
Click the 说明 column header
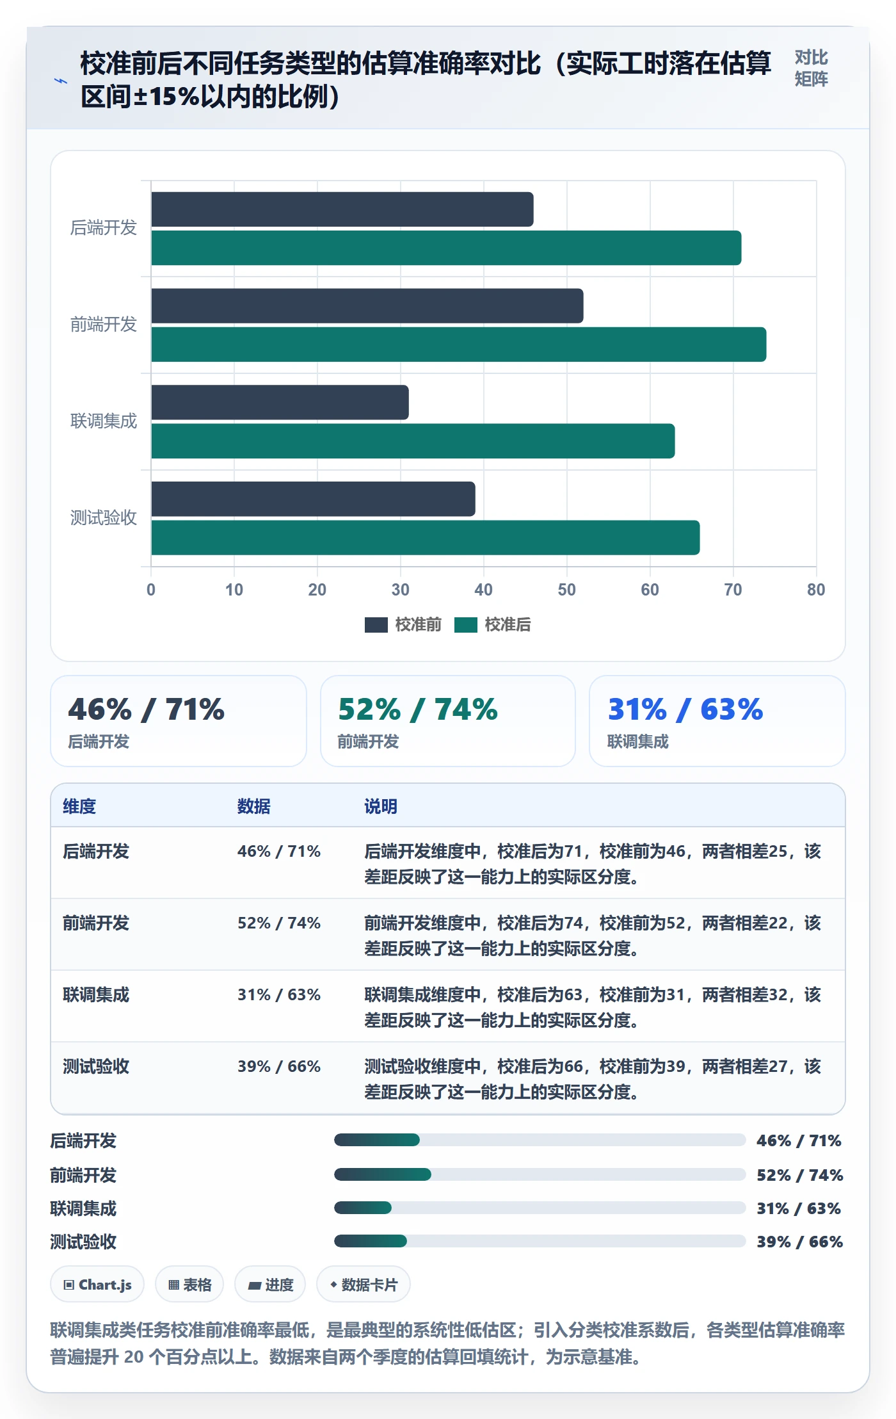point(381,806)
